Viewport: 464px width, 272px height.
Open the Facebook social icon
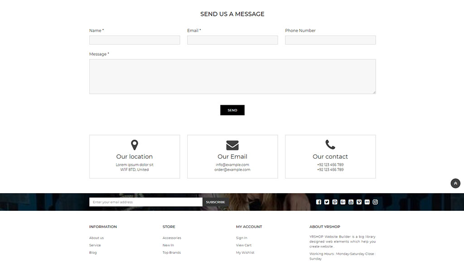point(319,202)
